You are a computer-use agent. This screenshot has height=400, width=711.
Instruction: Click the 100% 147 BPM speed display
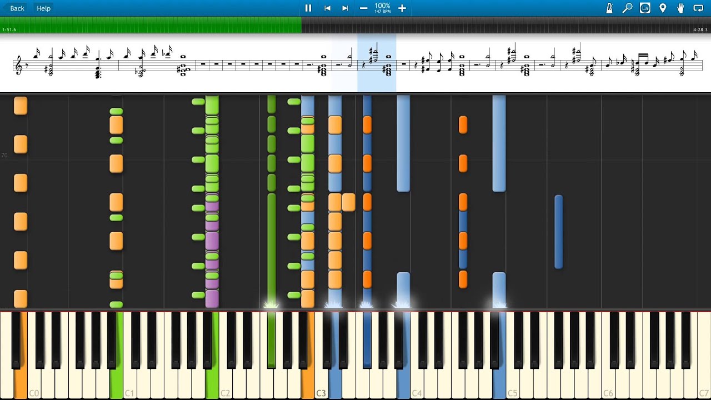382,8
